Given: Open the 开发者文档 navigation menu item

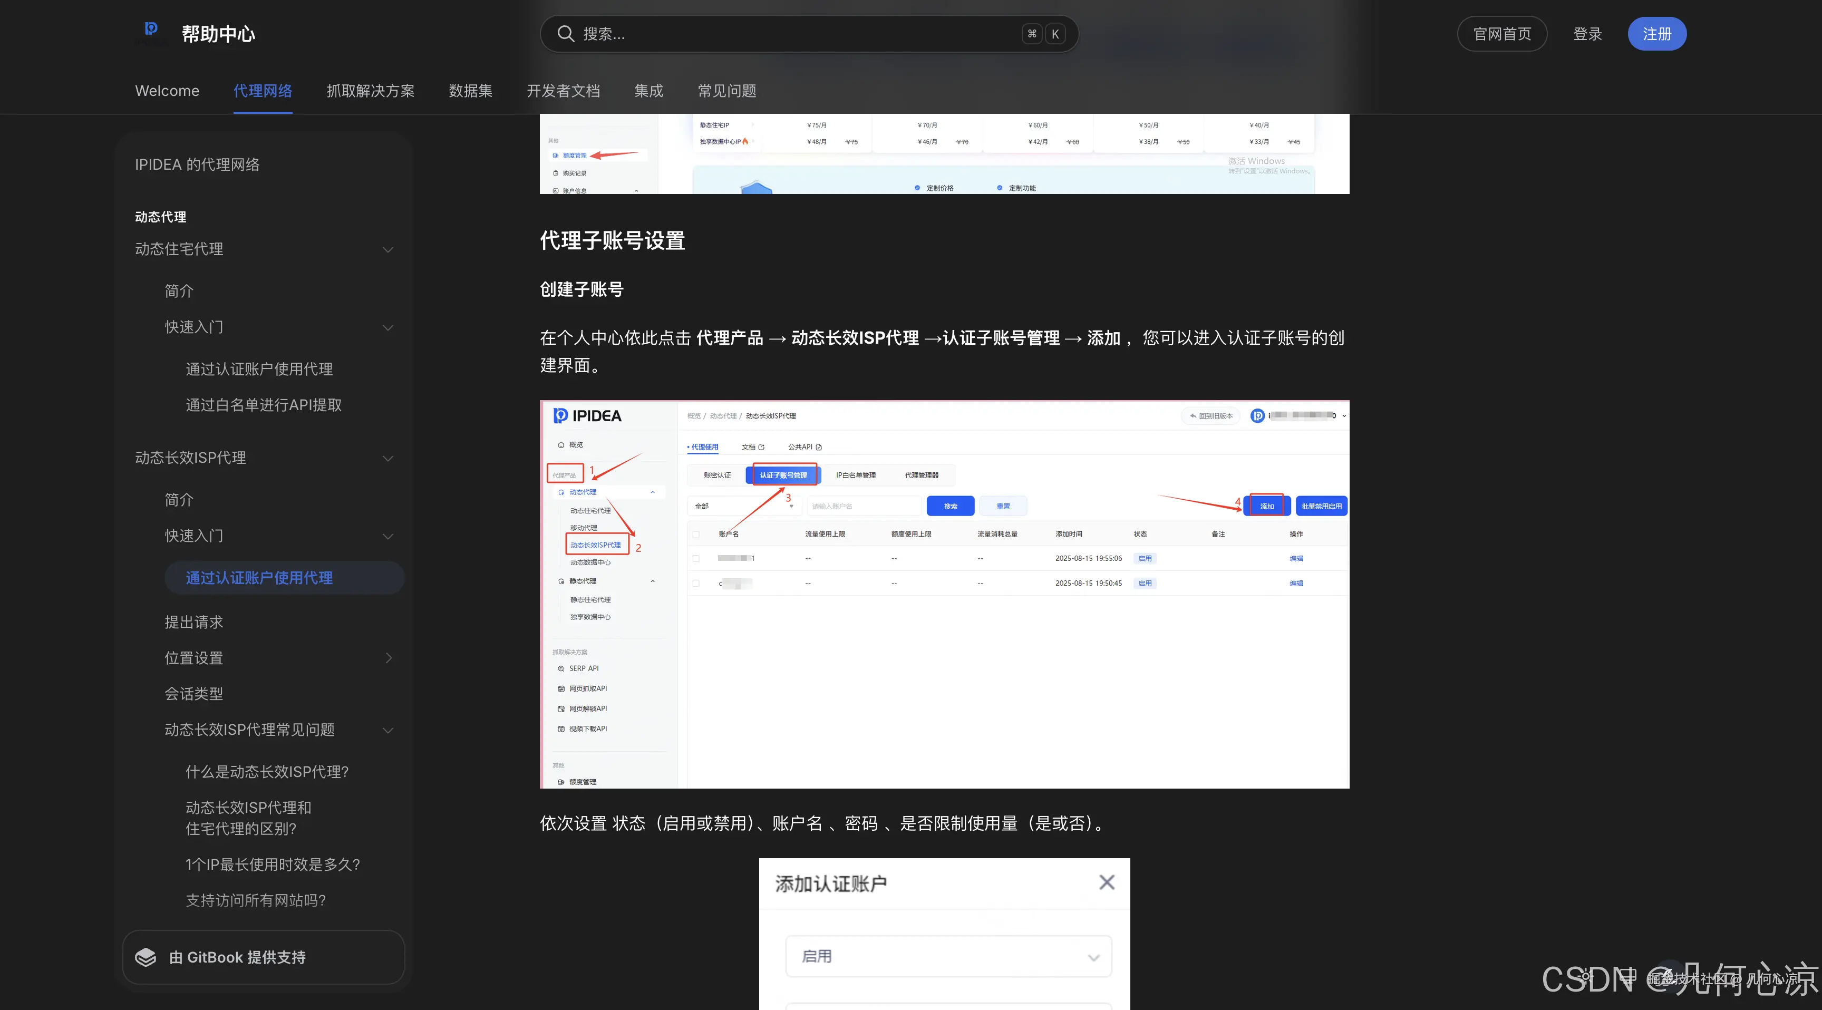Looking at the screenshot, I should (563, 91).
